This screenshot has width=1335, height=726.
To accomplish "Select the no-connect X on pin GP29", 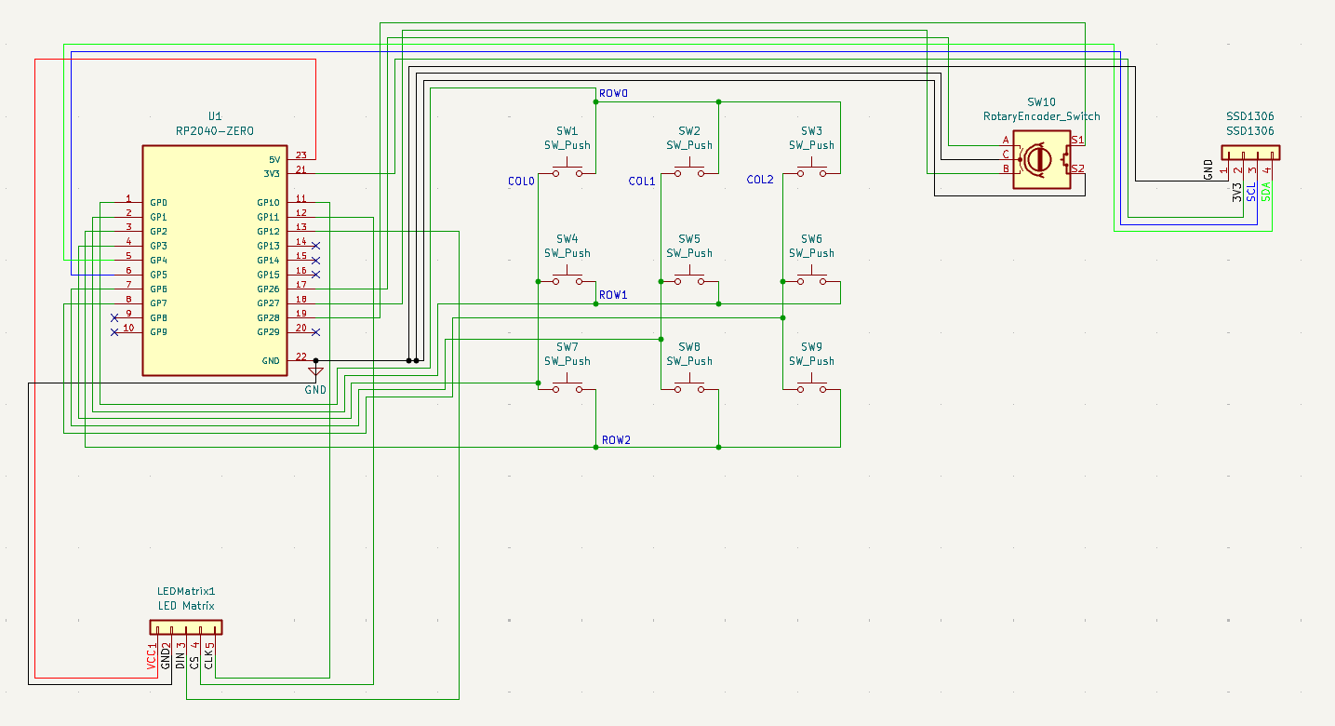I will point(316,332).
